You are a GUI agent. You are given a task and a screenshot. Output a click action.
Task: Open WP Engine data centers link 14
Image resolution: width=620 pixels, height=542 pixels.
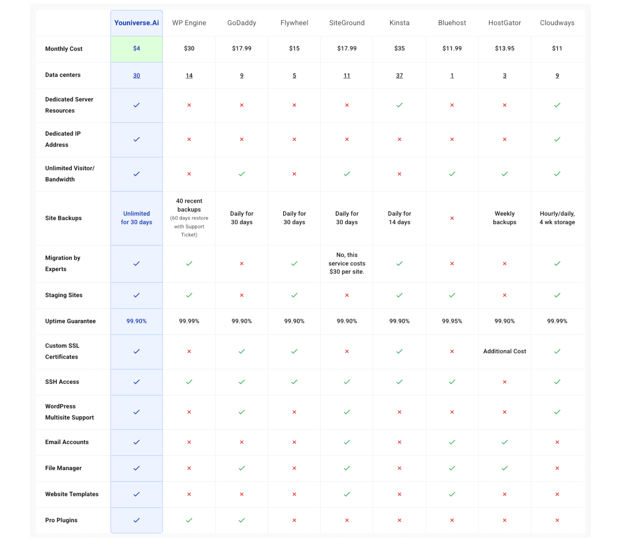click(189, 76)
